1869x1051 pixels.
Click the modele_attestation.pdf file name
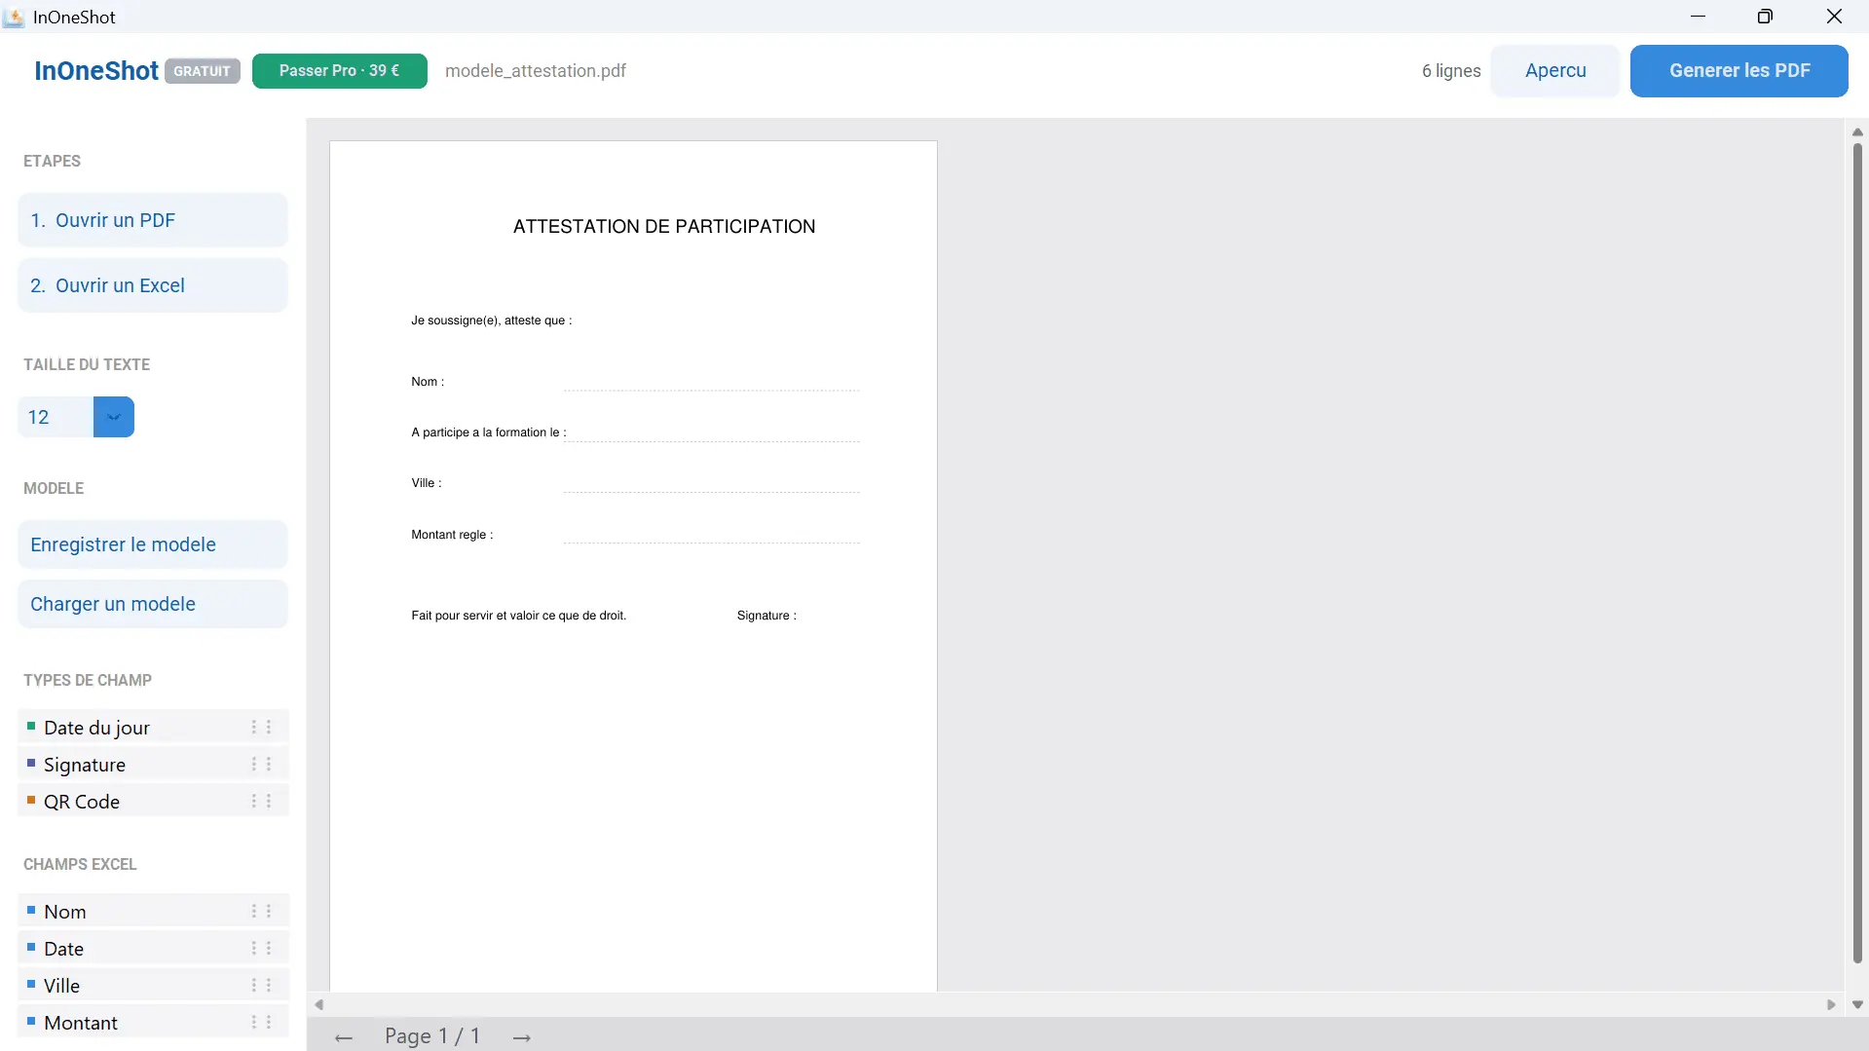point(536,71)
